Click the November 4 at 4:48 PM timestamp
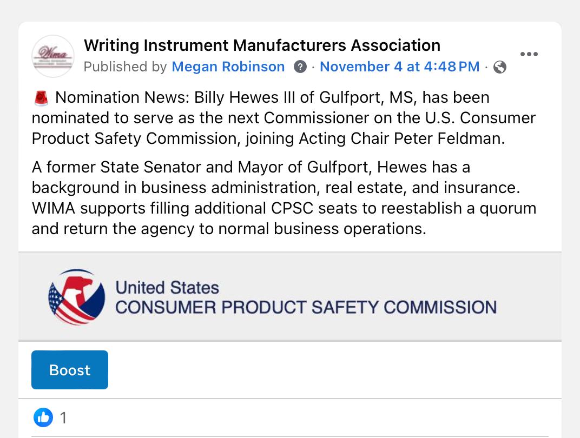 (x=399, y=67)
